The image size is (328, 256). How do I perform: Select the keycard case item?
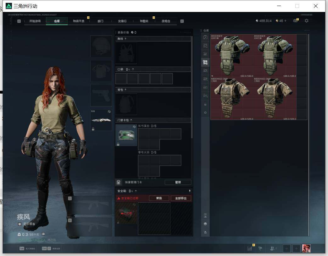coord(126,135)
